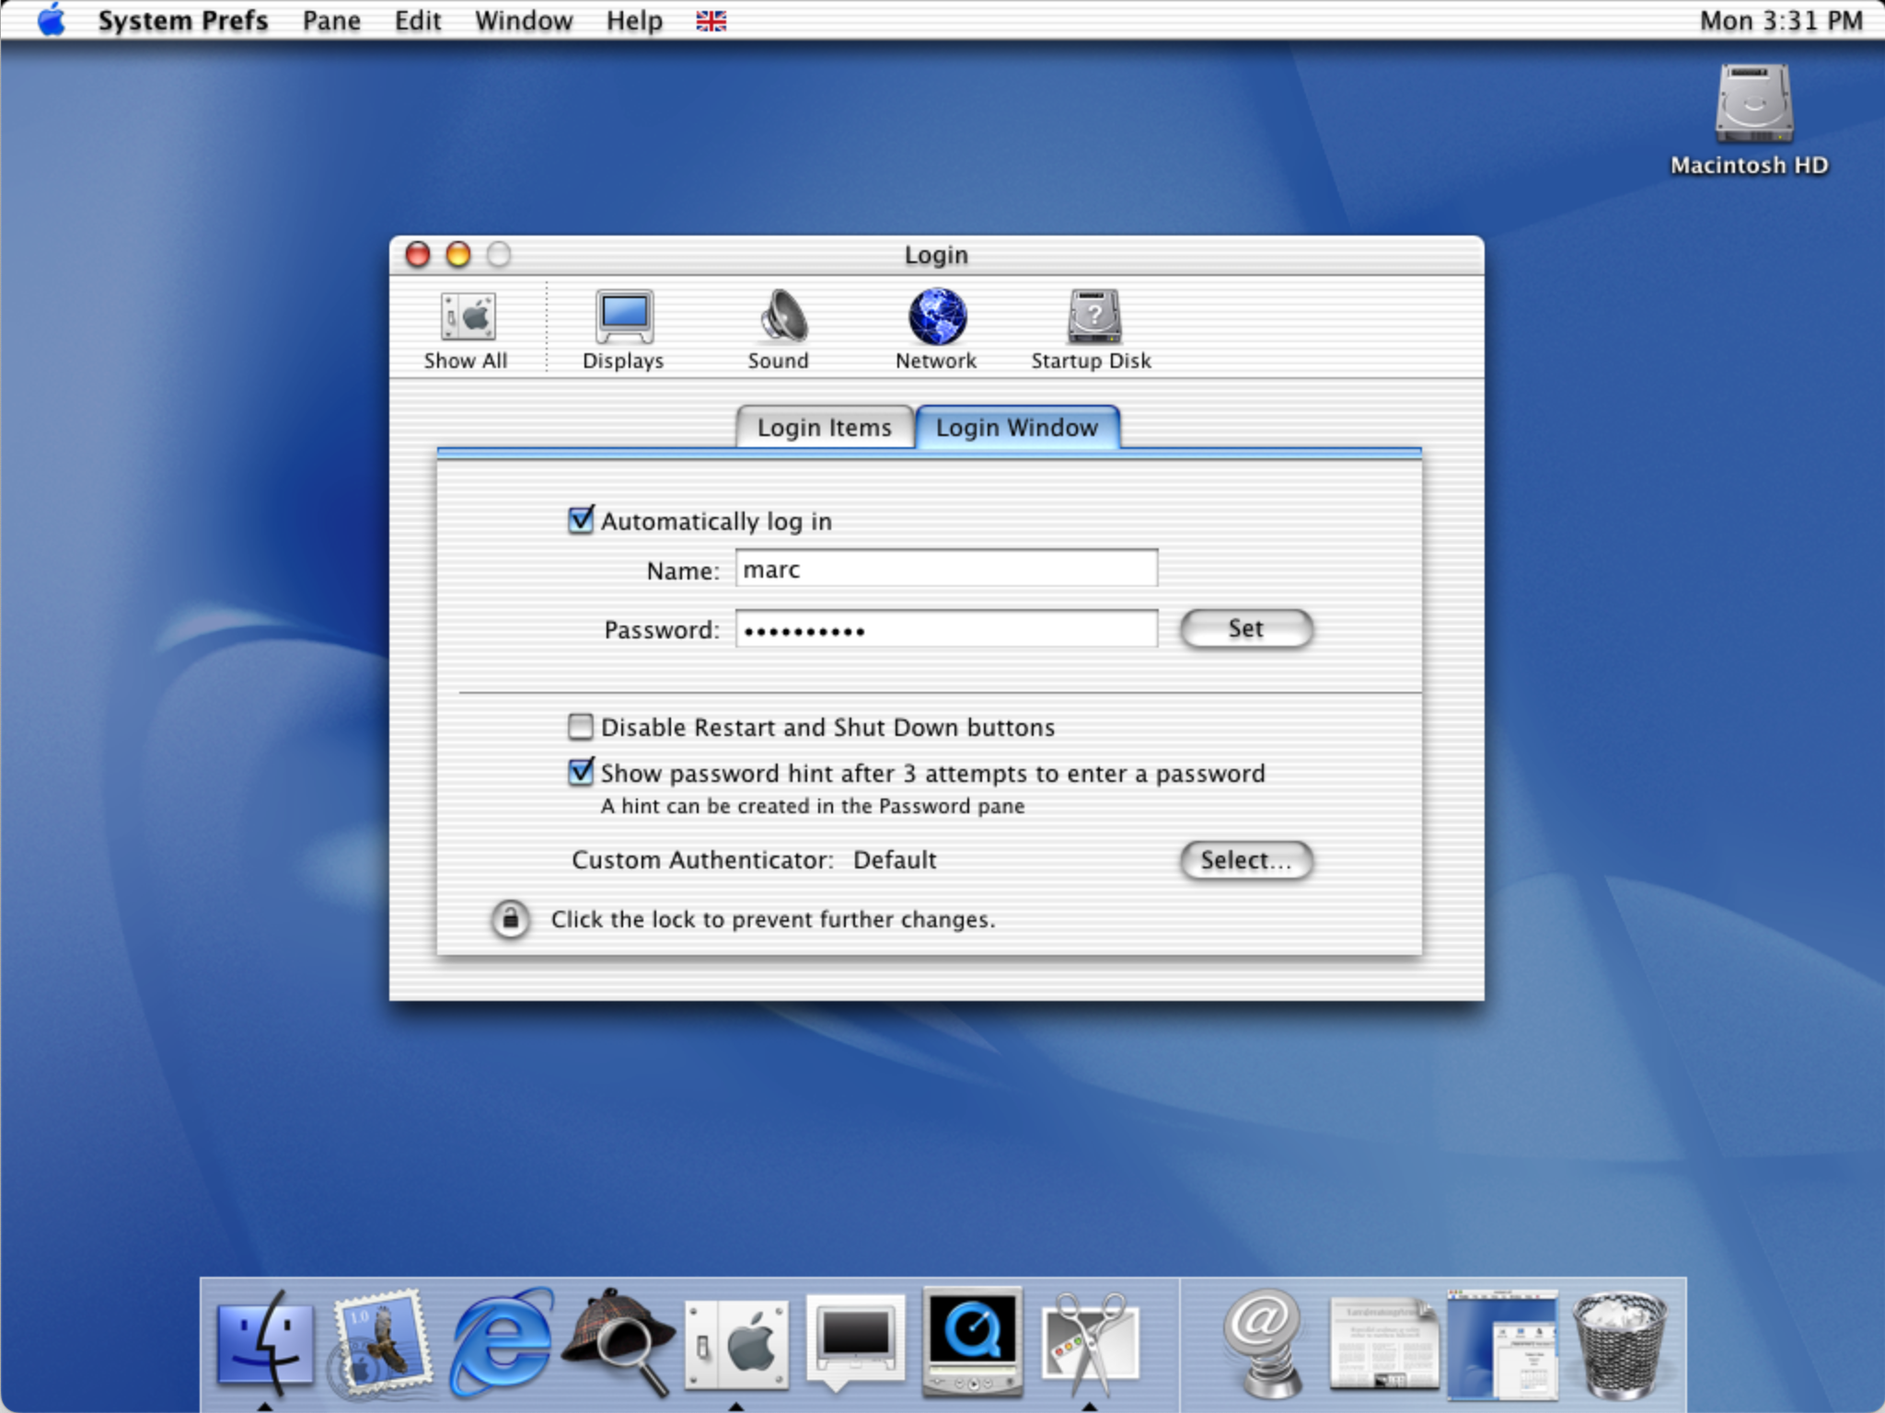The width and height of the screenshot is (1885, 1413).
Task: Toggle Automatically log in checkbox
Action: point(581,520)
